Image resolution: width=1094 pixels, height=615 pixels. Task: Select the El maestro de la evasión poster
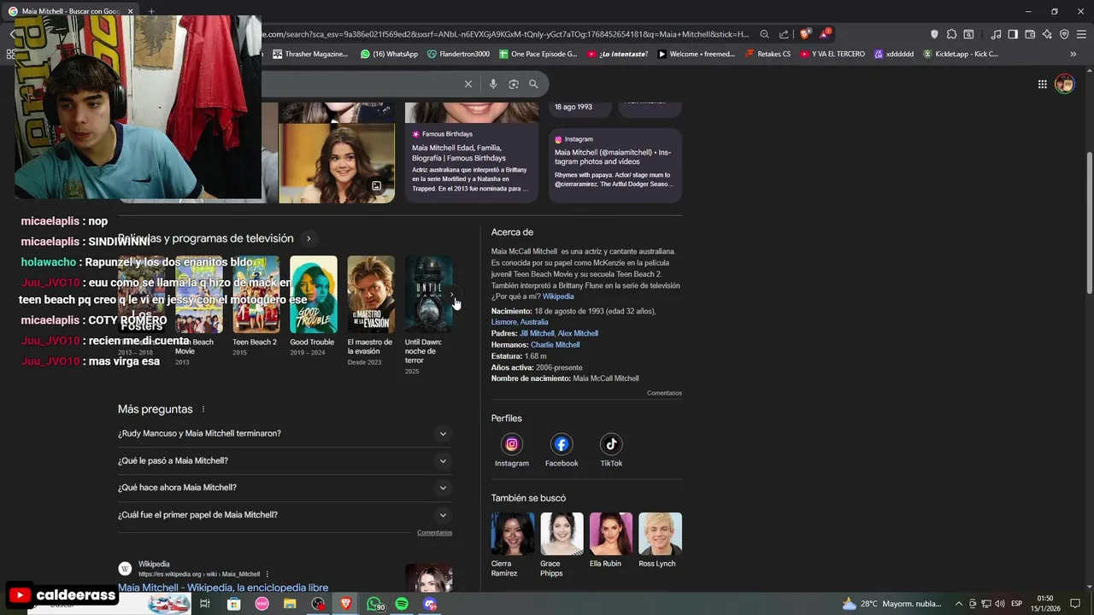pos(371,295)
